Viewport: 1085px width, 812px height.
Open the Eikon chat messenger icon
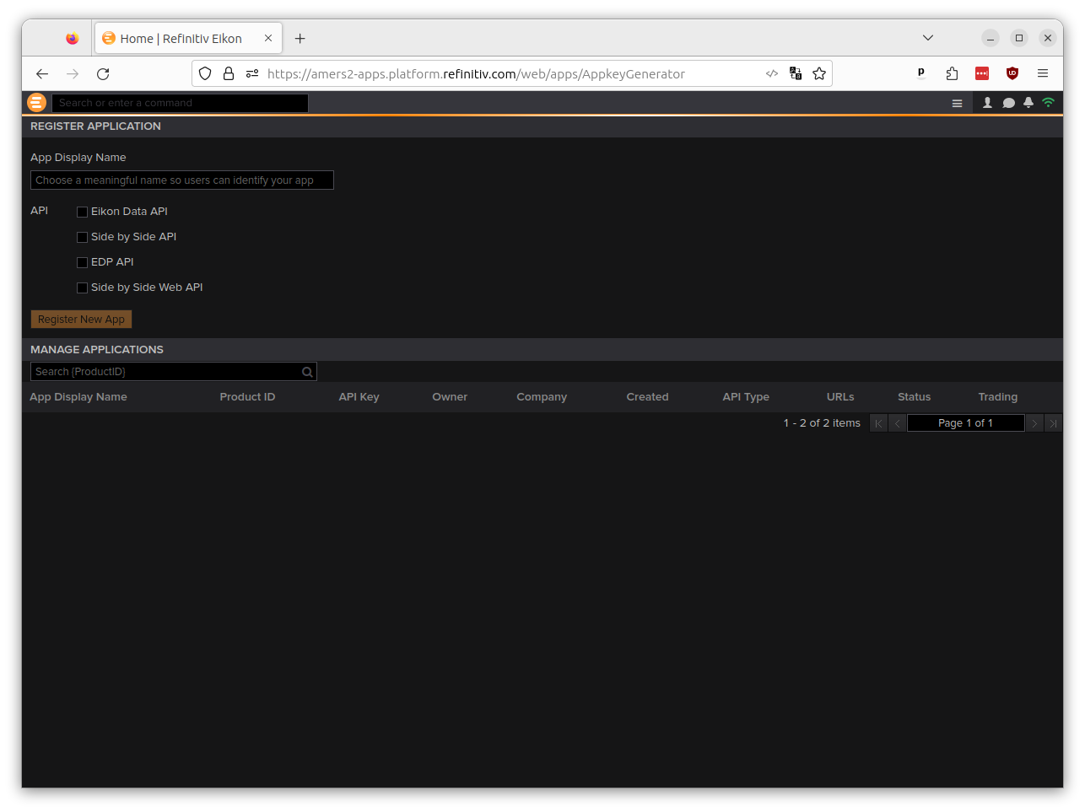click(x=1008, y=103)
